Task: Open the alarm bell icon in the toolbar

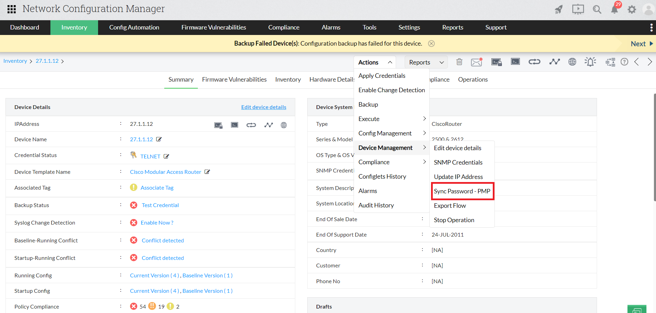Action: tap(590, 62)
